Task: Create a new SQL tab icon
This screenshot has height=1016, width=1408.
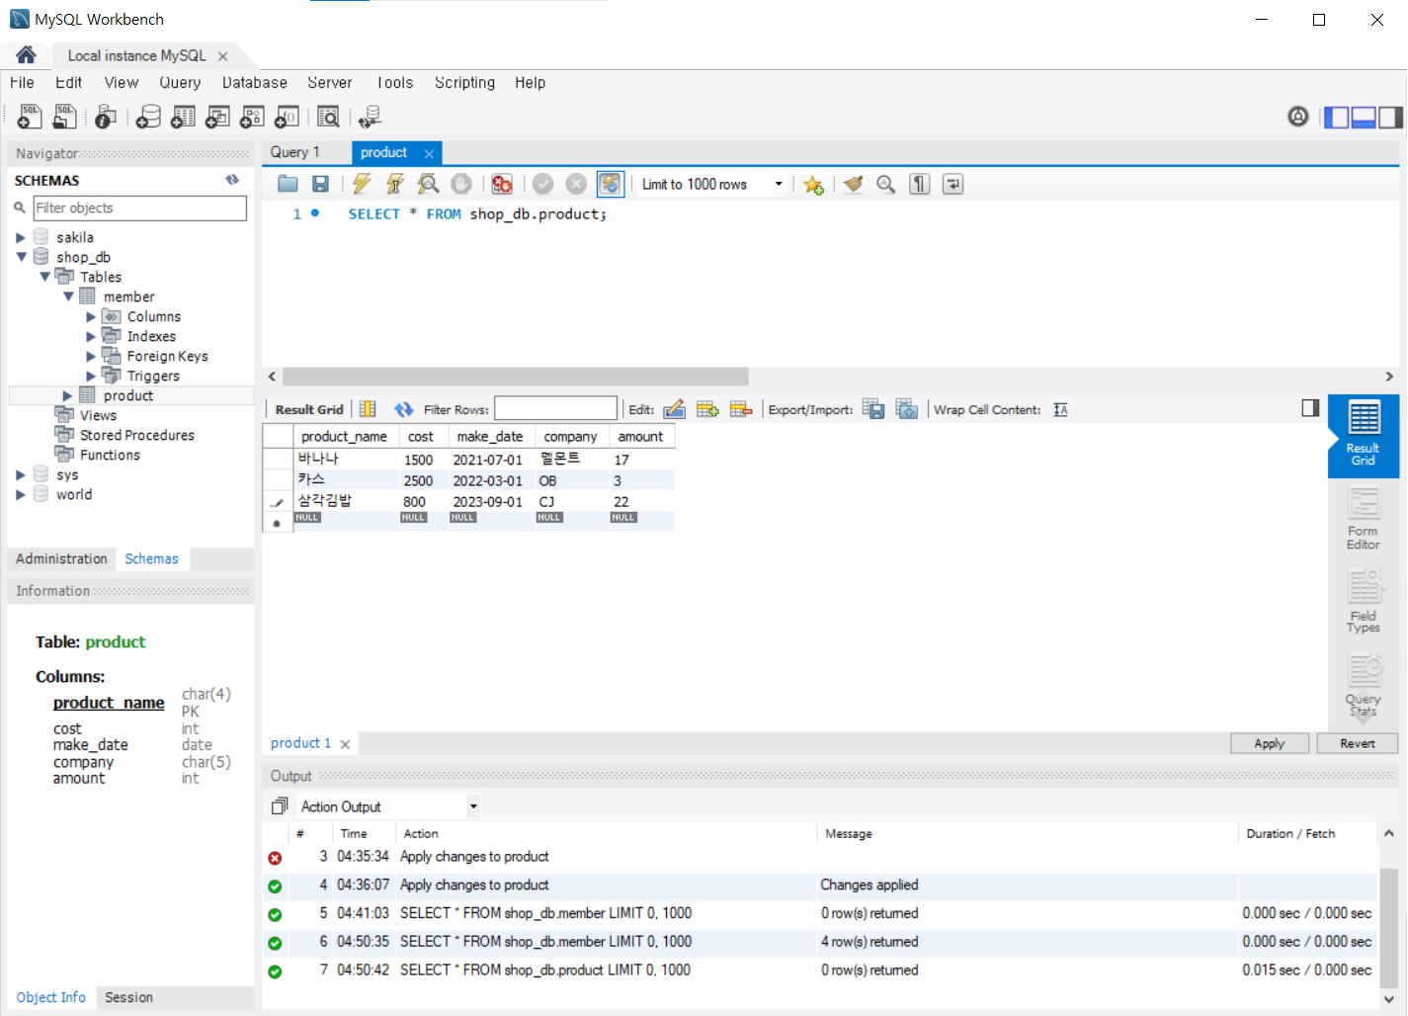Action: tap(30, 117)
